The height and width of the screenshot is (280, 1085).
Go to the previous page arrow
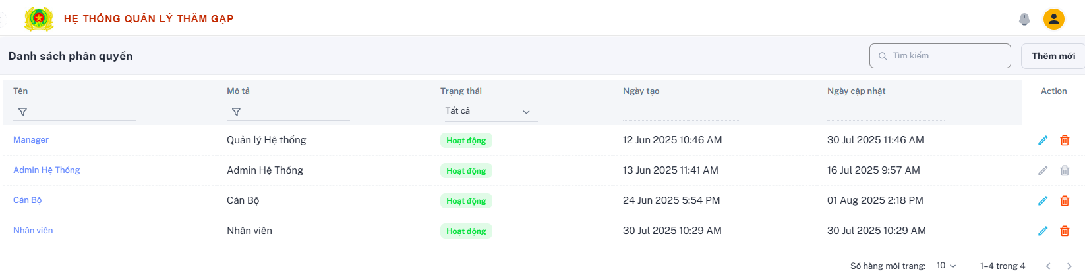click(x=1048, y=266)
